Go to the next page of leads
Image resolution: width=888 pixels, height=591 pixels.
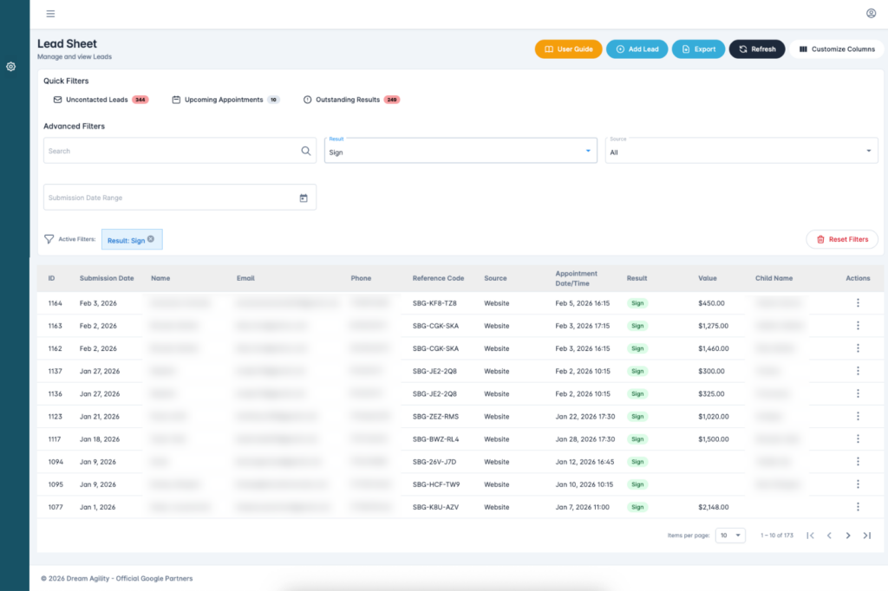pos(848,536)
